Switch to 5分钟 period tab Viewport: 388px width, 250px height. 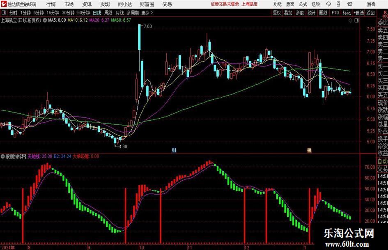(x=38, y=13)
